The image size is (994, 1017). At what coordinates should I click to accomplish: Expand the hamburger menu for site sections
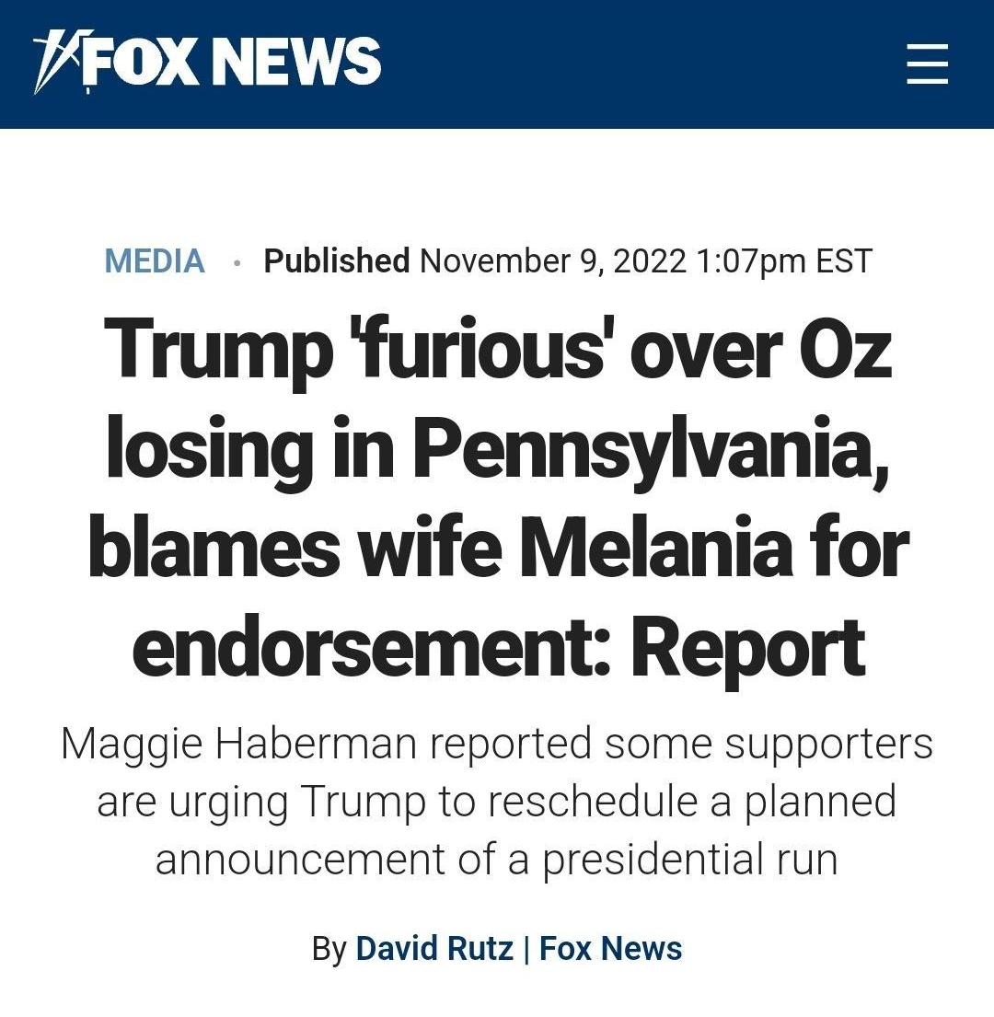point(928,64)
